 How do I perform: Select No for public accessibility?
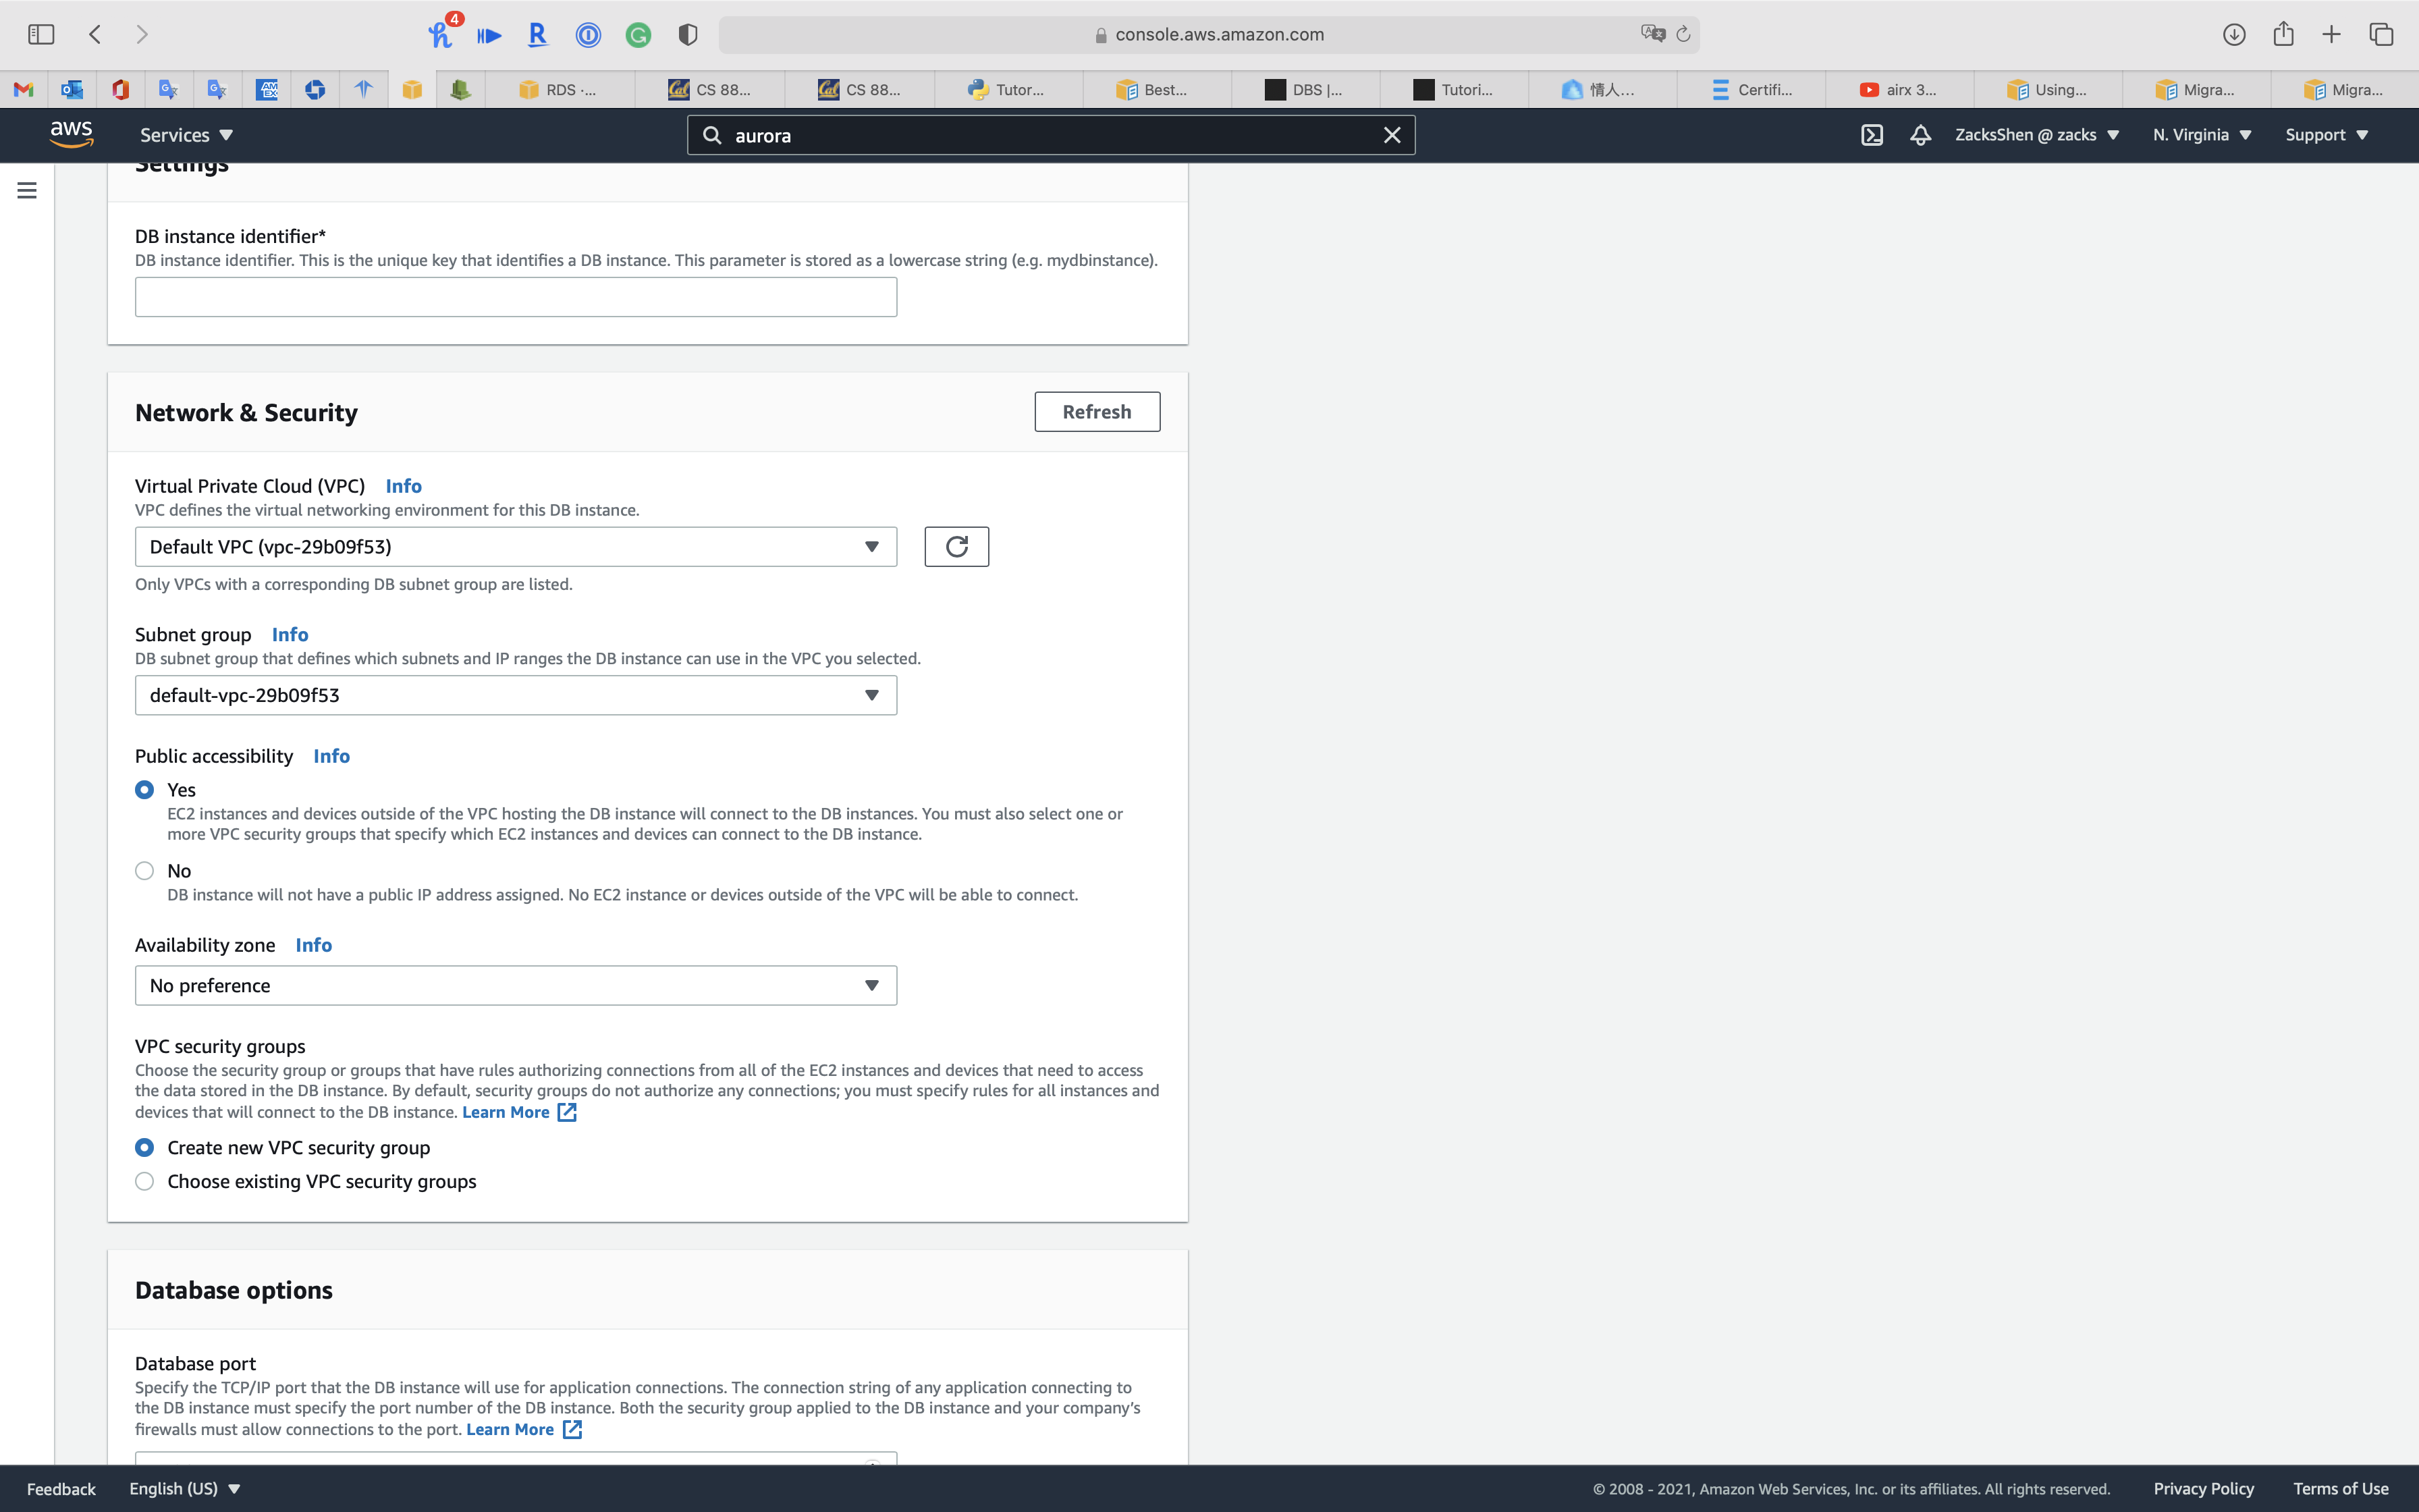point(145,871)
